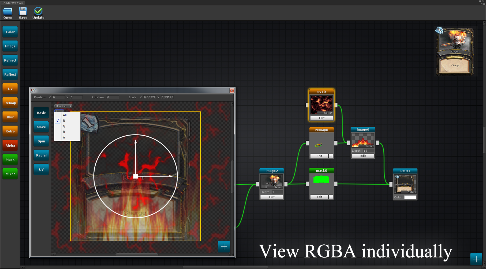Select Spin mode in UV window
Viewport: 486px width, 269px height.
tap(41, 141)
